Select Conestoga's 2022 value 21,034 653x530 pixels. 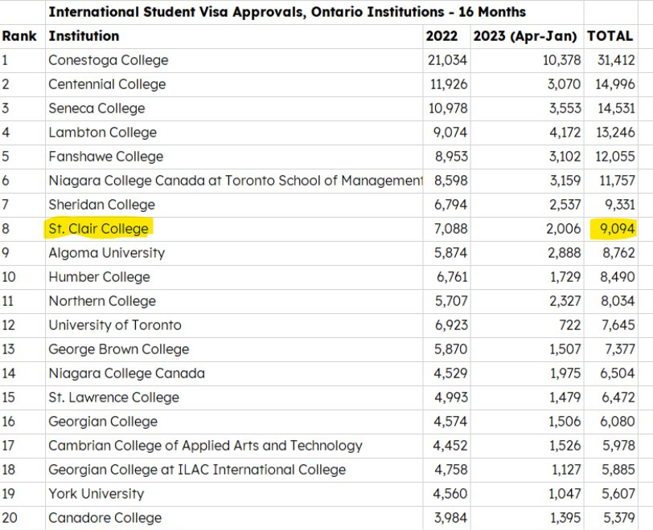tap(446, 60)
